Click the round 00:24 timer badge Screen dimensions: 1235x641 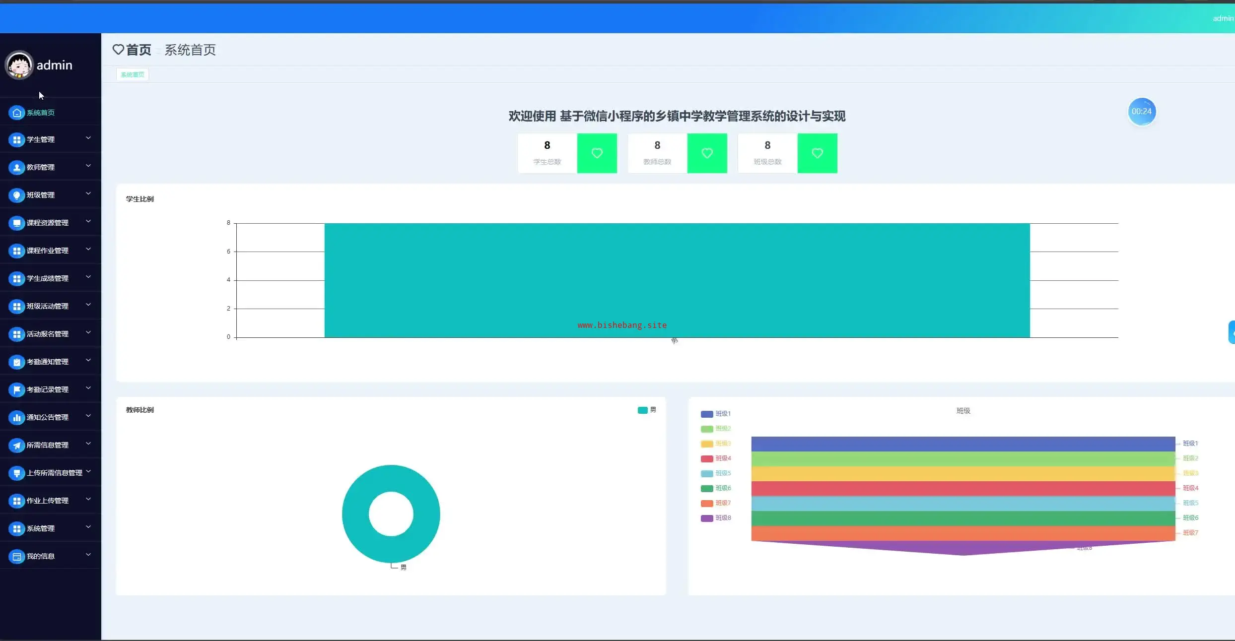(1141, 112)
